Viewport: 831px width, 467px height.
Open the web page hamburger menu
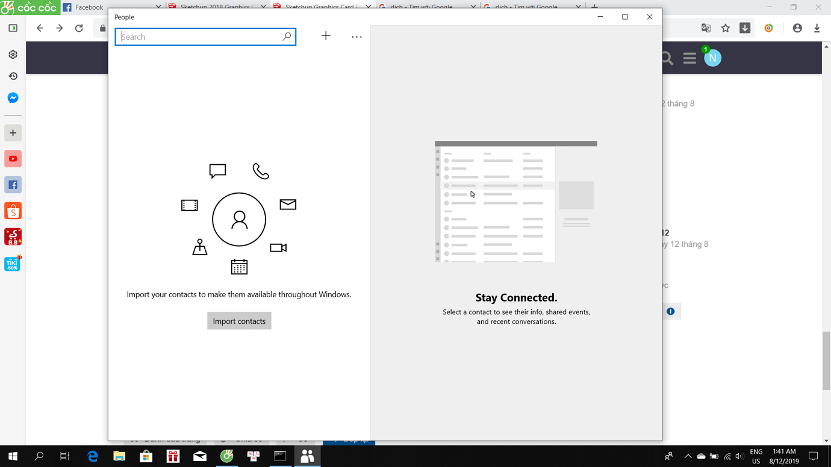point(689,58)
